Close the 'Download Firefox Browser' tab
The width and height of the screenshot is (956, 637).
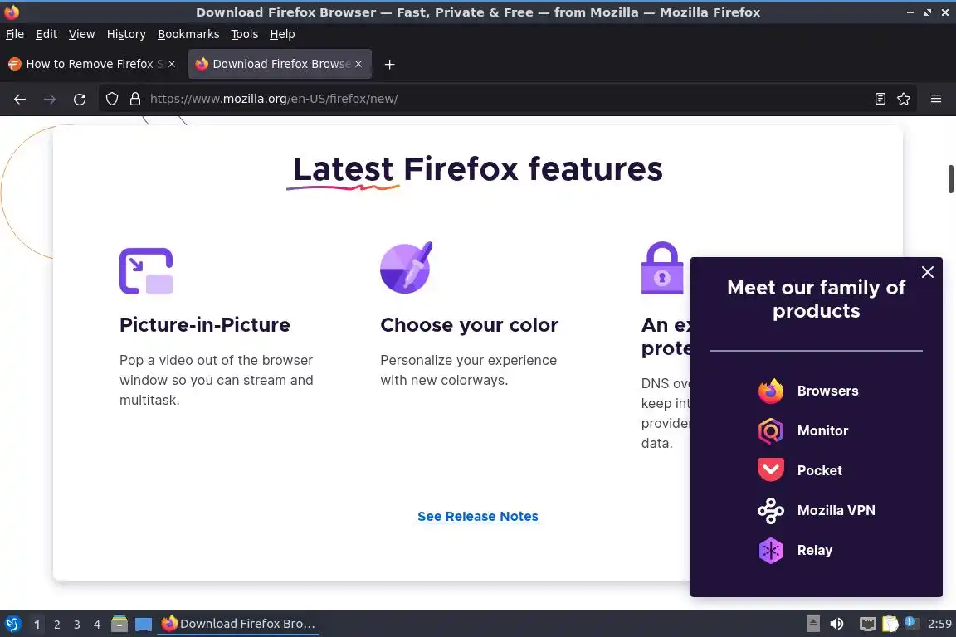point(358,64)
